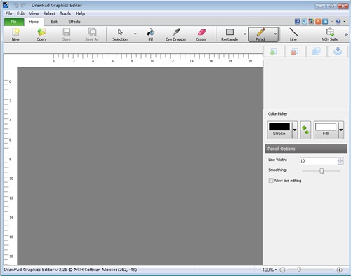
Task: Increase Line Width with up stepper
Action: (x=340, y=159)
